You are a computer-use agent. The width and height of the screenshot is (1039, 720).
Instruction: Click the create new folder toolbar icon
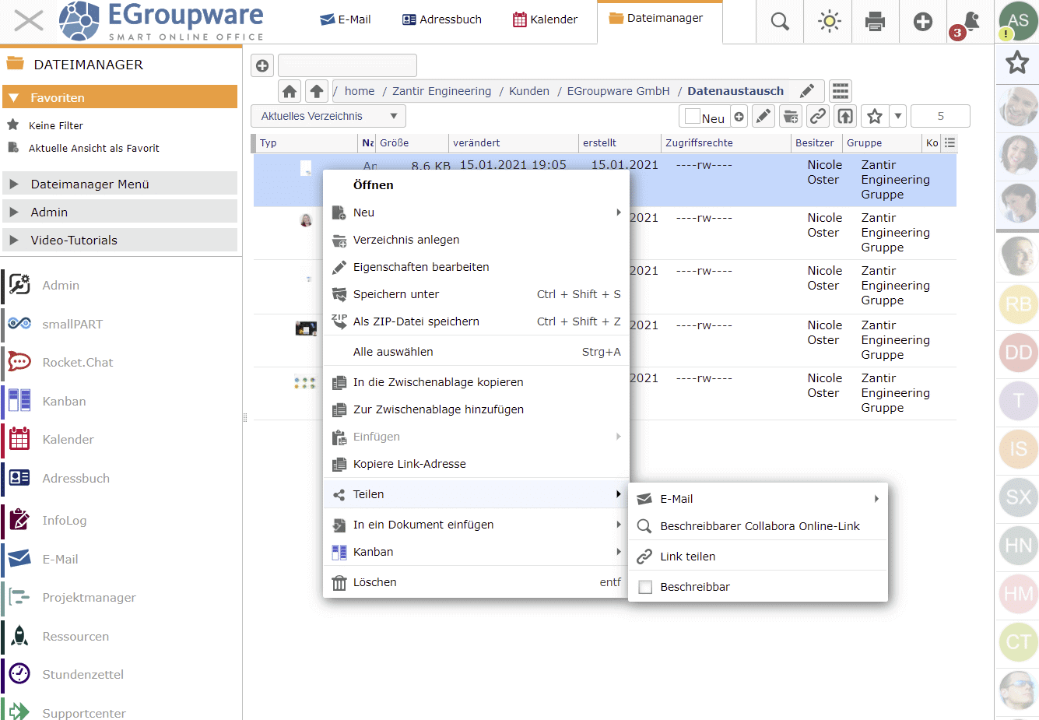[x=791, y=117]
